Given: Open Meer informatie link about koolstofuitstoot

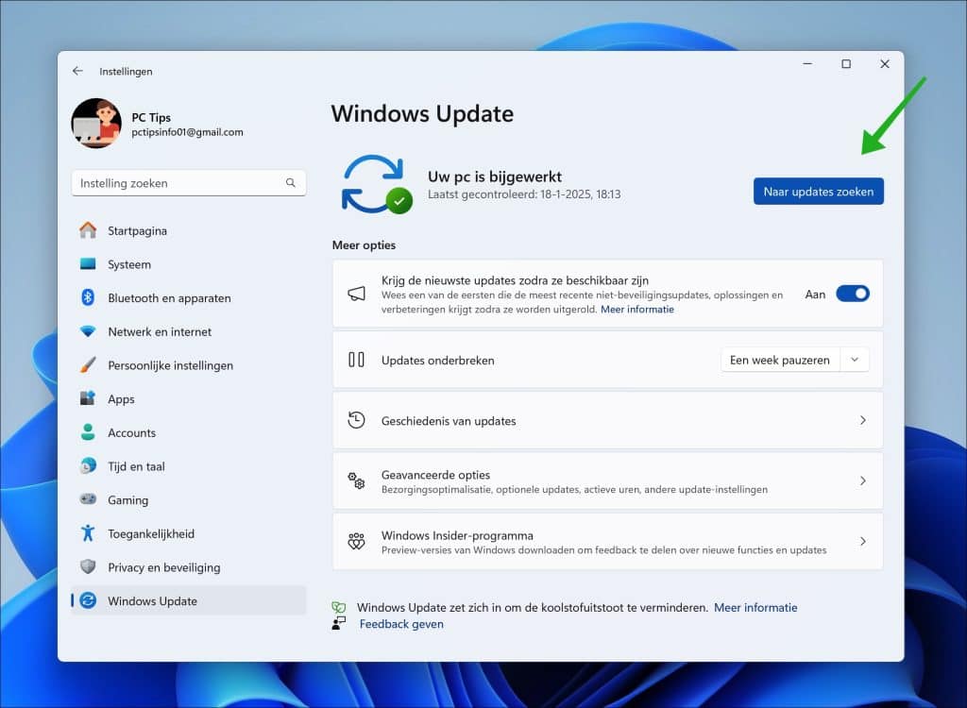Looking at the screenshot, I should coord(755,608).
